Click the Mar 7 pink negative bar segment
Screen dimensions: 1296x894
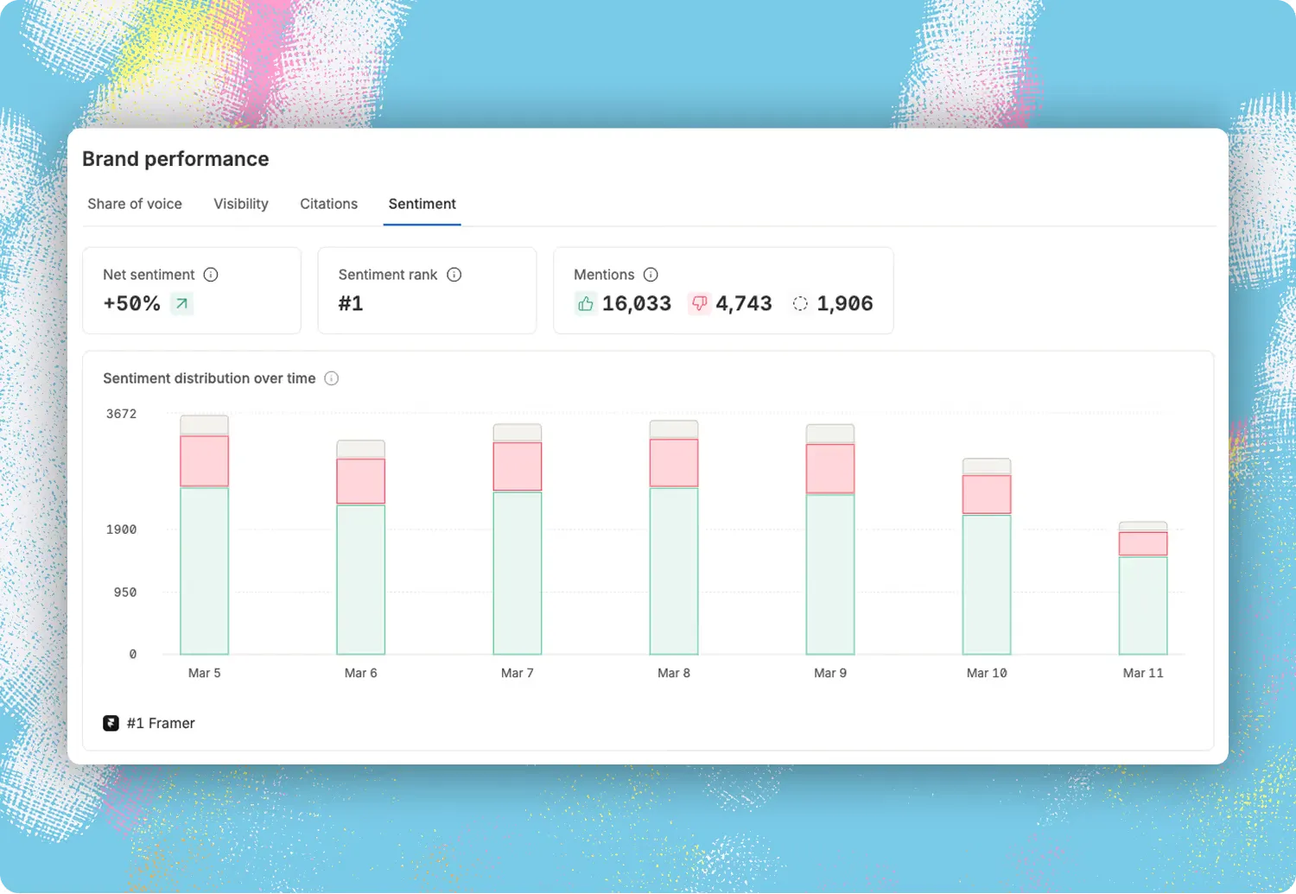pos(518,466)
